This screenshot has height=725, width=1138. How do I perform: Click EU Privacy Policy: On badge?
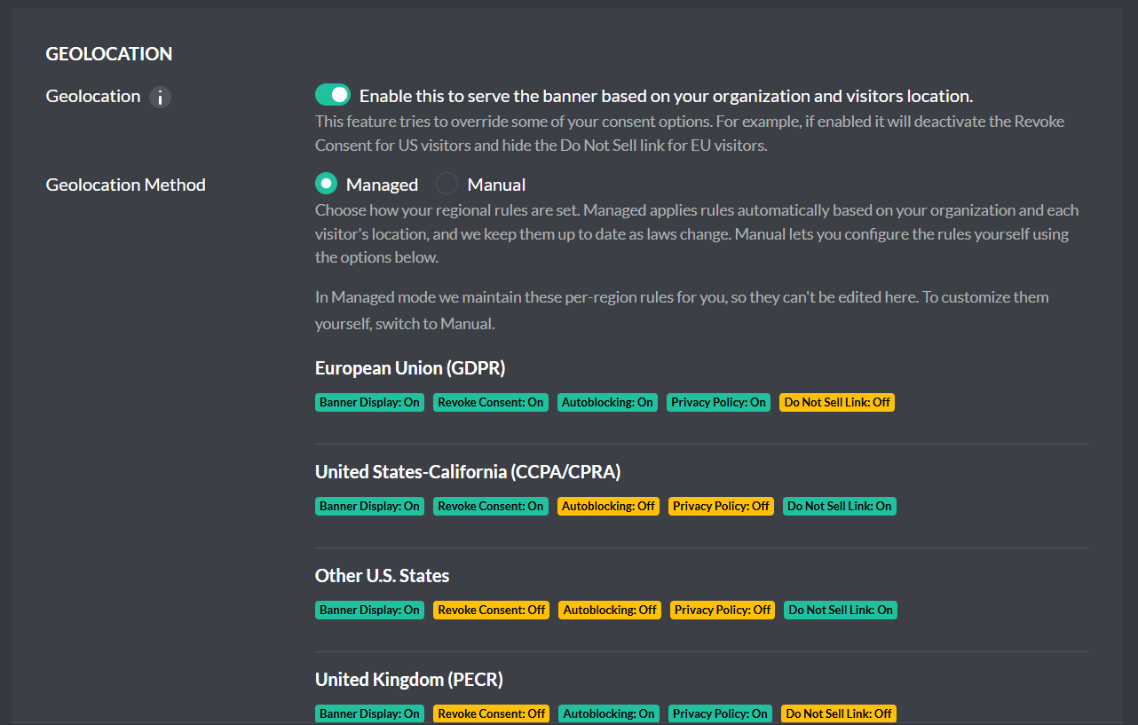click(718, 402)
